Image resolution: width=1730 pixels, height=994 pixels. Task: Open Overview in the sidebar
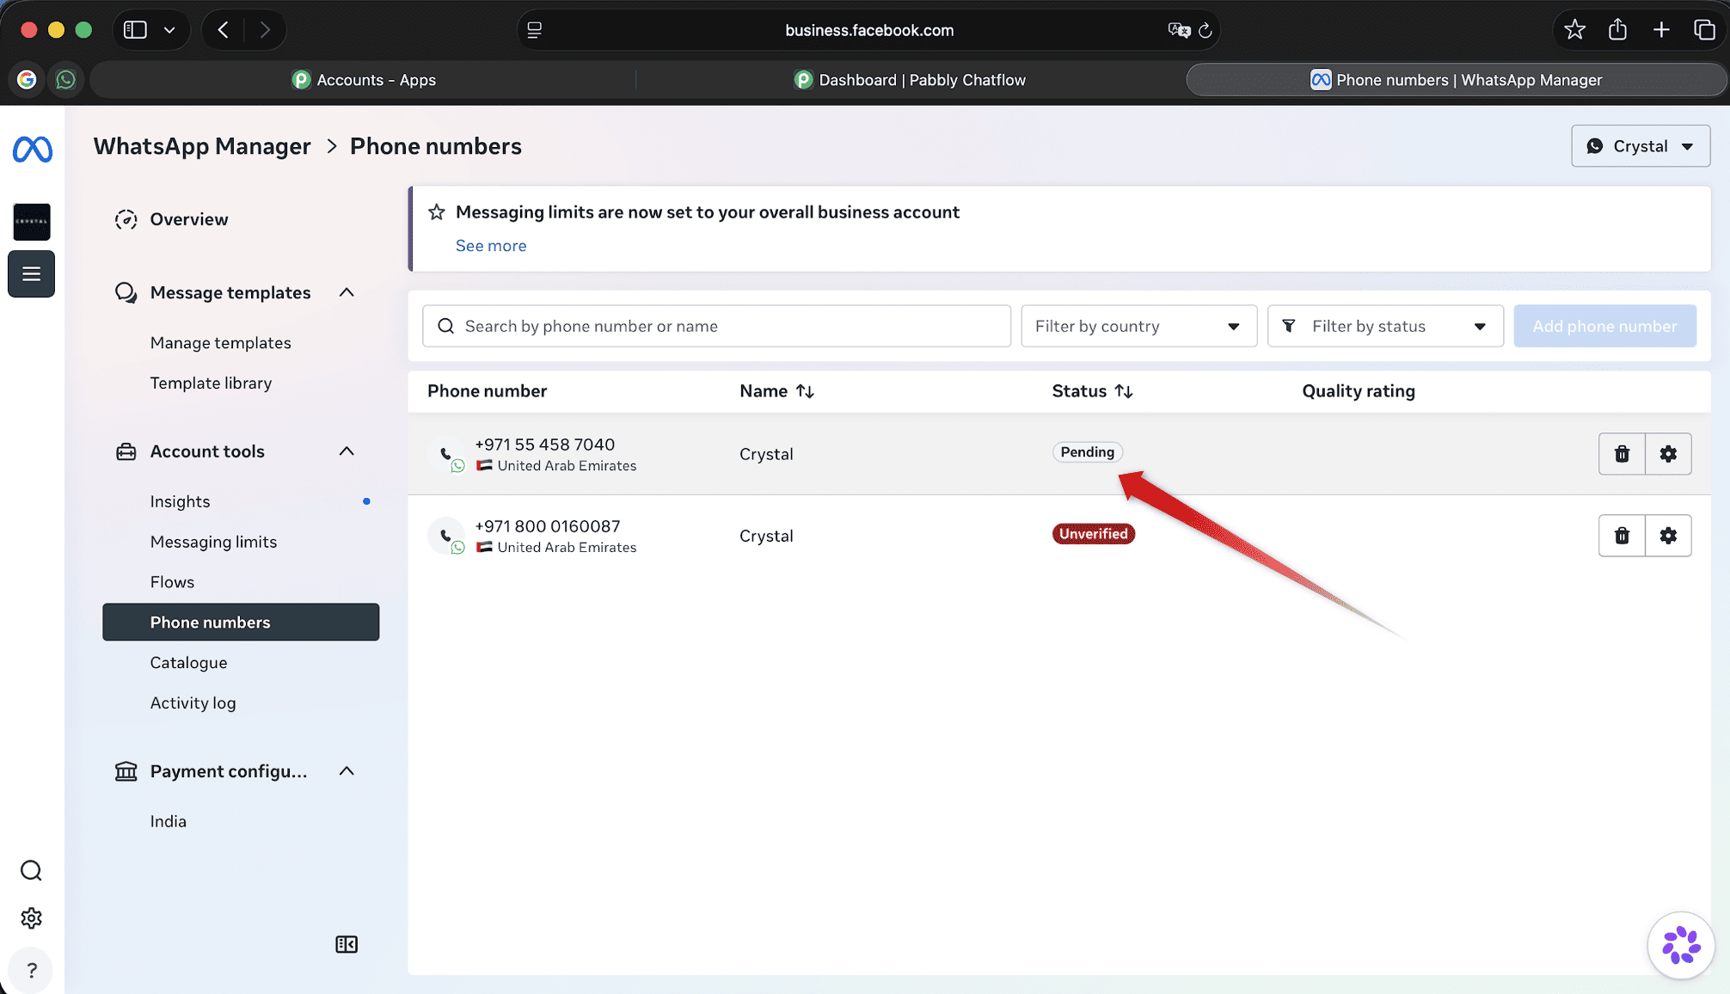point(189,219)
